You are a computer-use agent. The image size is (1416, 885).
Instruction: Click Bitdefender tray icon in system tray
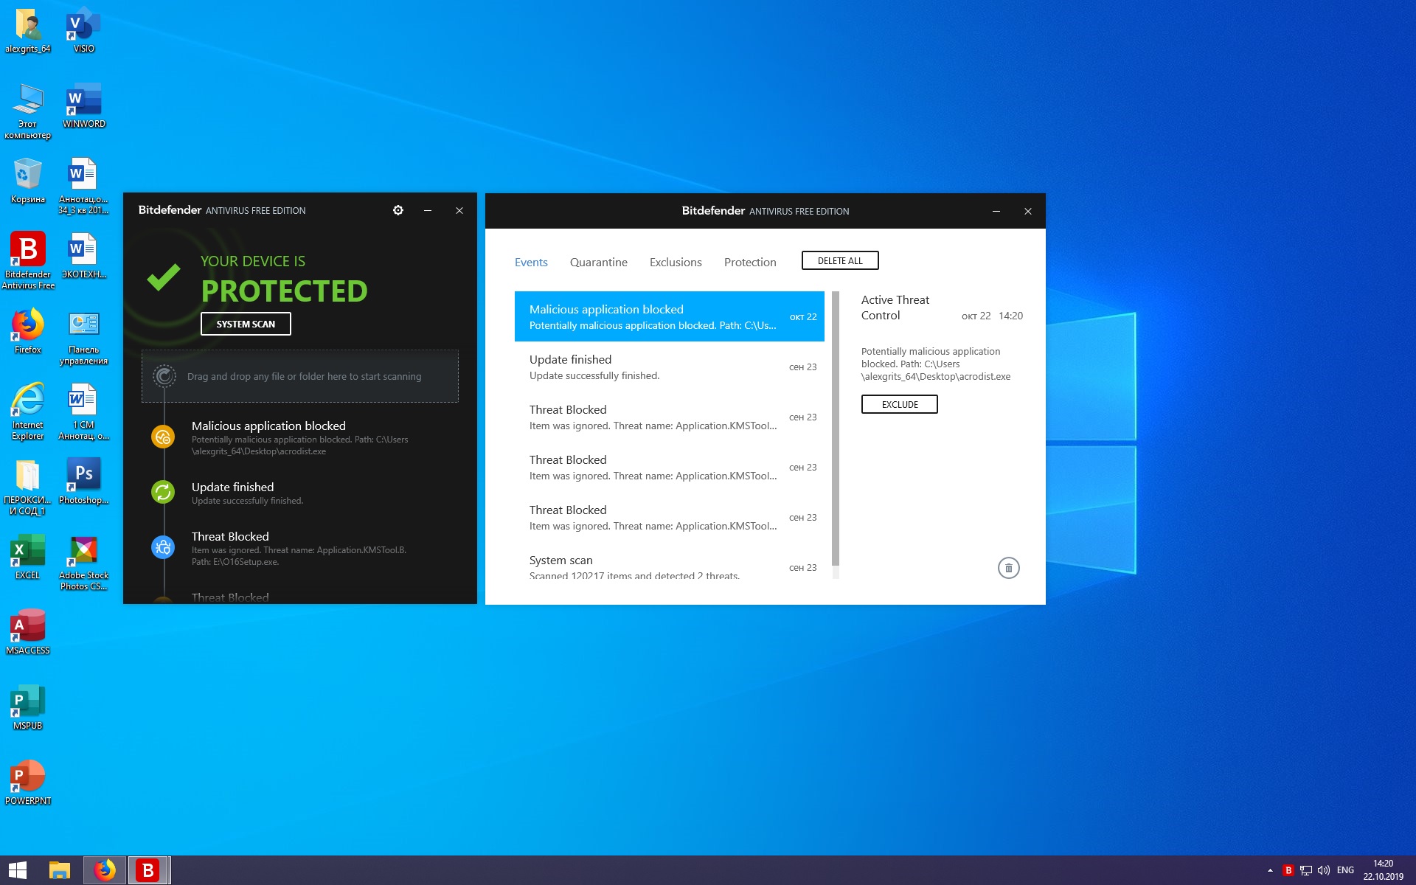click(x=1288, y=870)
